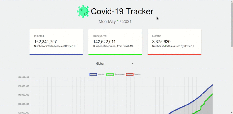Image resolution: width=233 pixels, height=114 pixels.
Task: Click the scrollbar up arrow
Action: [x=232, y=1]
